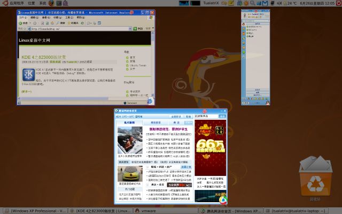Click the 搜索 search button in IE toolbar
Viewport: 342px width, 214px height.
point(61,23)
